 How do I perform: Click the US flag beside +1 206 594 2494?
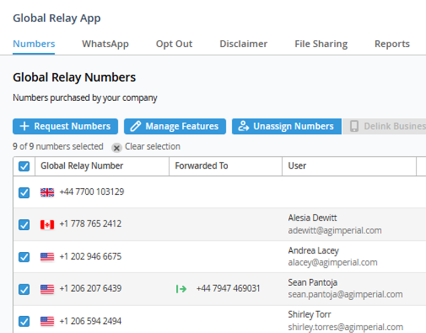point(47,321)
